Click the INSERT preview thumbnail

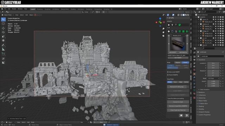point(178,44)
